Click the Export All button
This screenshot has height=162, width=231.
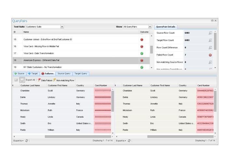coord(30,80)
